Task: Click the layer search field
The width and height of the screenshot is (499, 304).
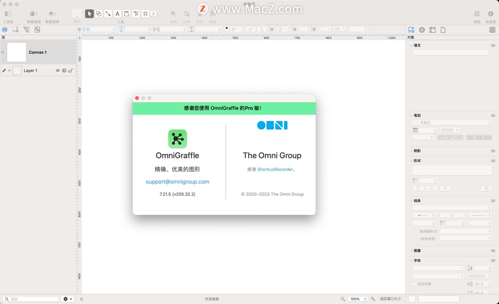Action: (x=31, y=299)
